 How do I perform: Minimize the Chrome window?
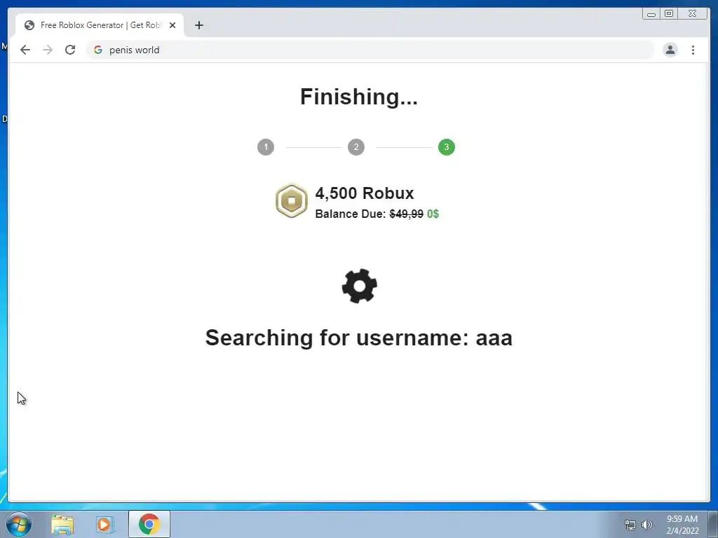tap(651, 14)
